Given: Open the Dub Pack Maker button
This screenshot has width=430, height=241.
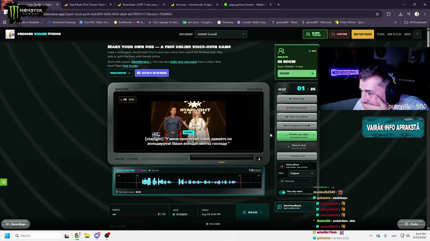Looking at the screenshot, I should point(362,34).
